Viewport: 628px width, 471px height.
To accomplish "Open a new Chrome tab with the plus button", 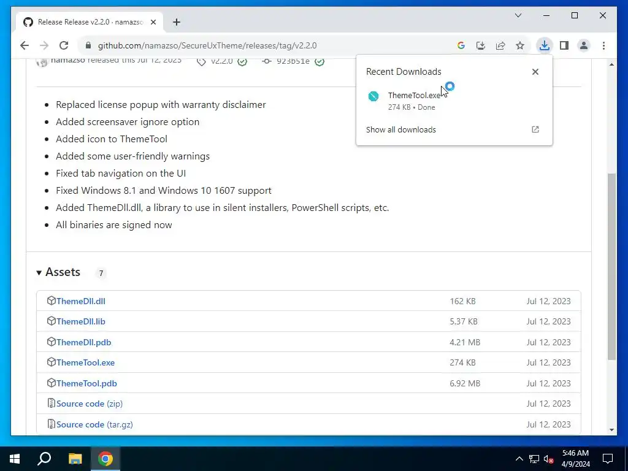I will pos(177,22).
